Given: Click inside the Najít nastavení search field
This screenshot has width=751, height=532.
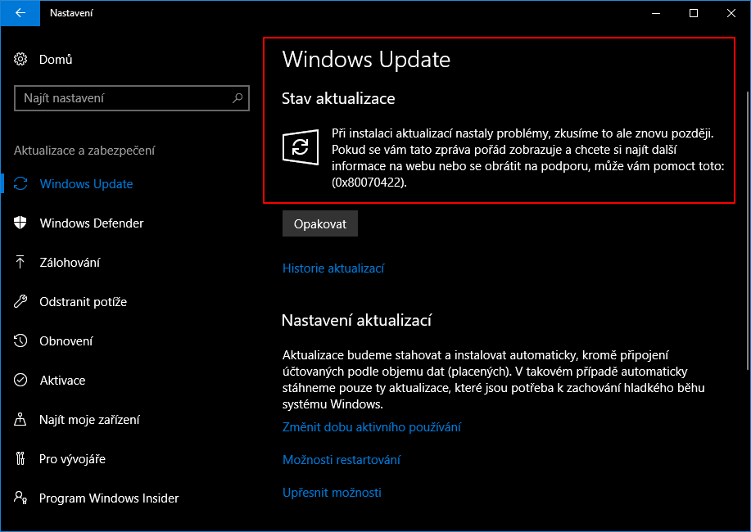Looking at the screenshot, I should pos(123,98).
